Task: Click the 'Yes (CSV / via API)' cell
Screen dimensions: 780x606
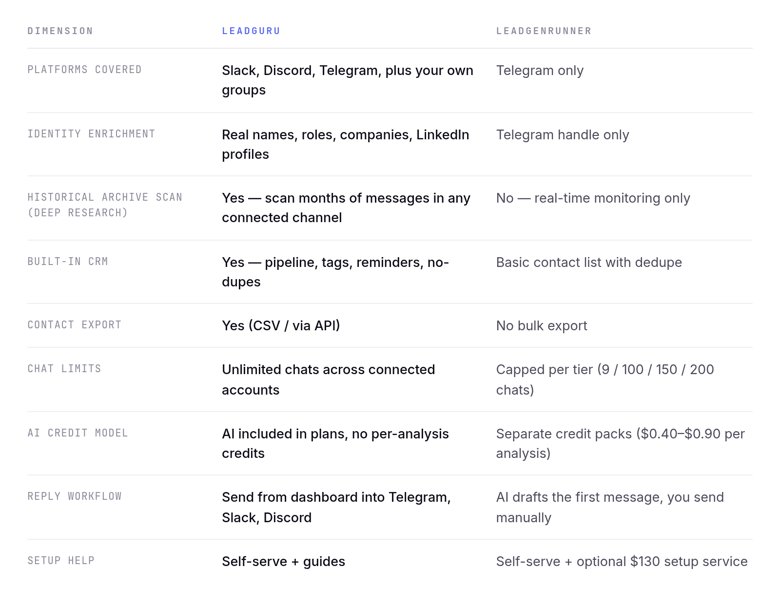Action: click(x=281, y=326)
